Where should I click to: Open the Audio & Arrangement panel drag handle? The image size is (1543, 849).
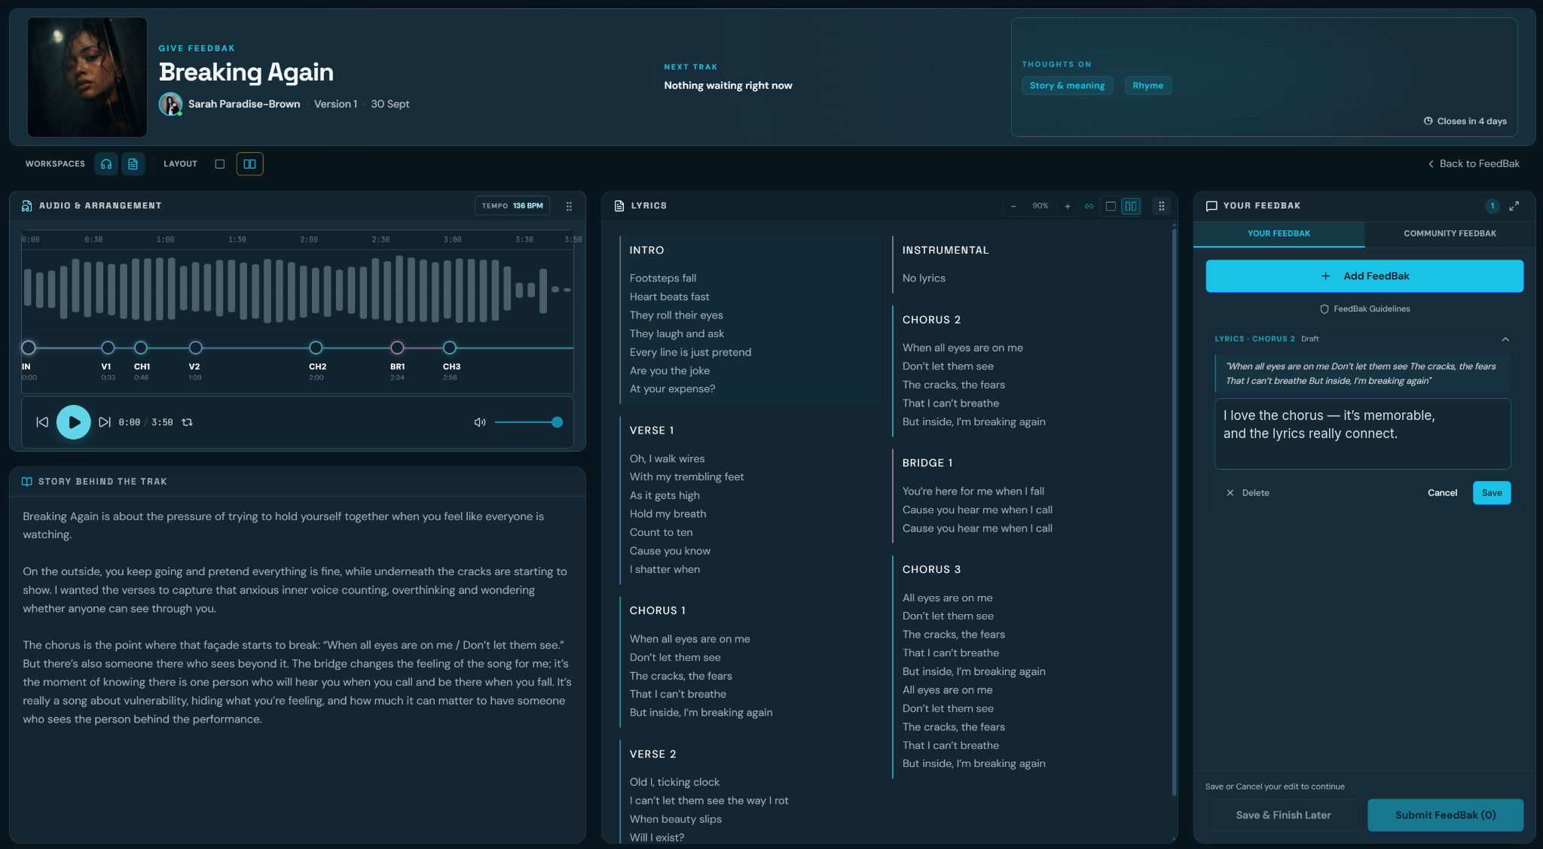pyautogui.click(x=569, y=206)
